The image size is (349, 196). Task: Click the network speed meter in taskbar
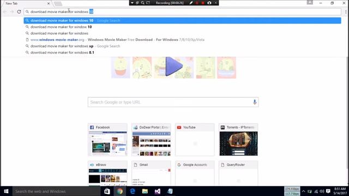click(x=292, y=191)
